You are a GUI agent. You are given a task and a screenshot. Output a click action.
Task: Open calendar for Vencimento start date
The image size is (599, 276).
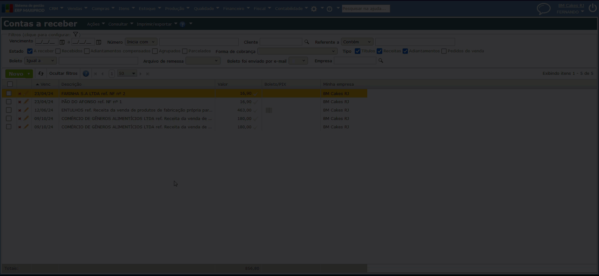tap(62, 42)
